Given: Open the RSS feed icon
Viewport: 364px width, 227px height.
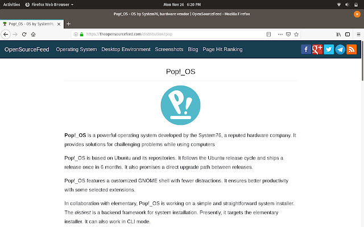Looking at the screenshot, I should coord(351,49).
